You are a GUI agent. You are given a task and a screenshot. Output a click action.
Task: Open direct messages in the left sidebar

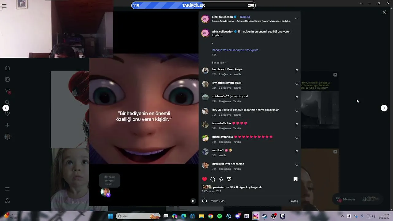point(7,91)
